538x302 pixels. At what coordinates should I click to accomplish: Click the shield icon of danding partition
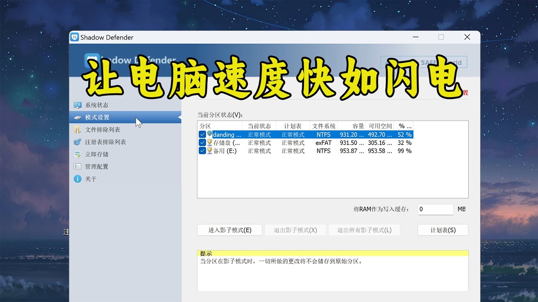tap(210, 135)
